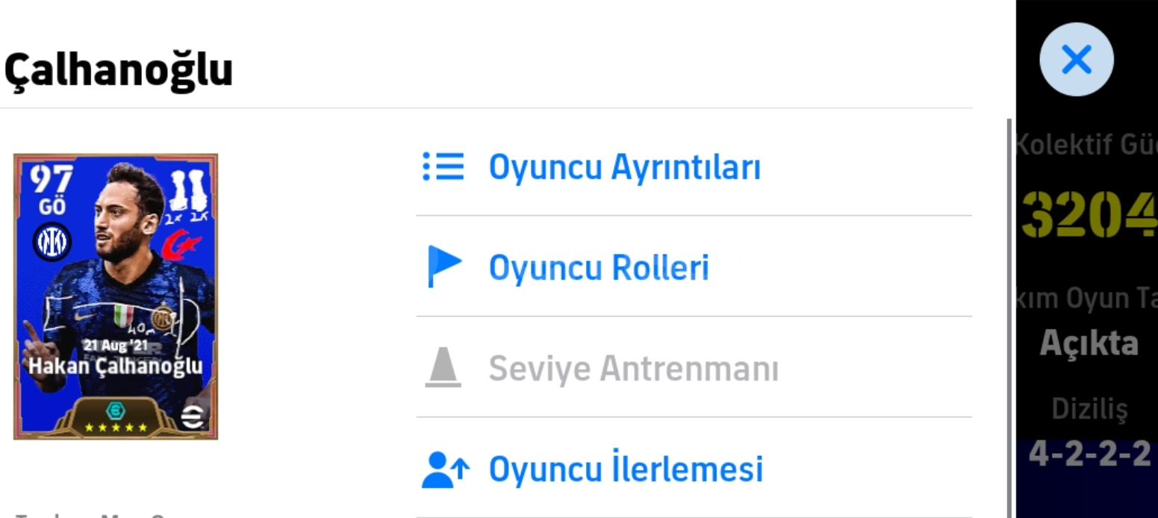Click the 97 rating on the card
This screenshot has width=1158, height=518.
pos(52,179)
